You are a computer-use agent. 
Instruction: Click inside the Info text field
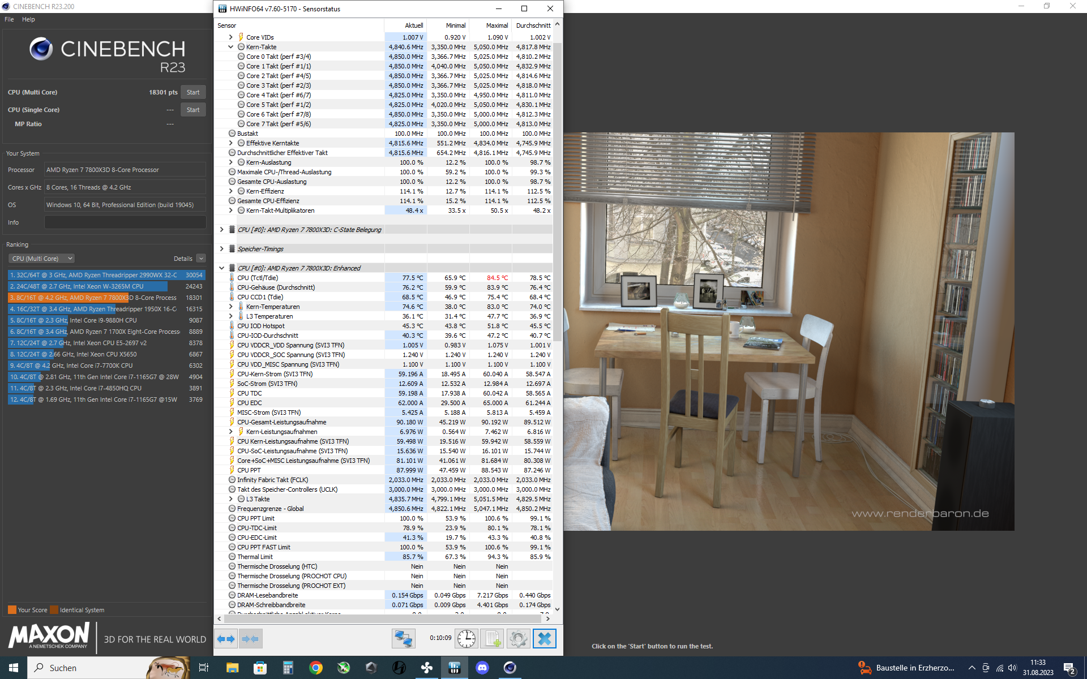click(x=125, y=222)
